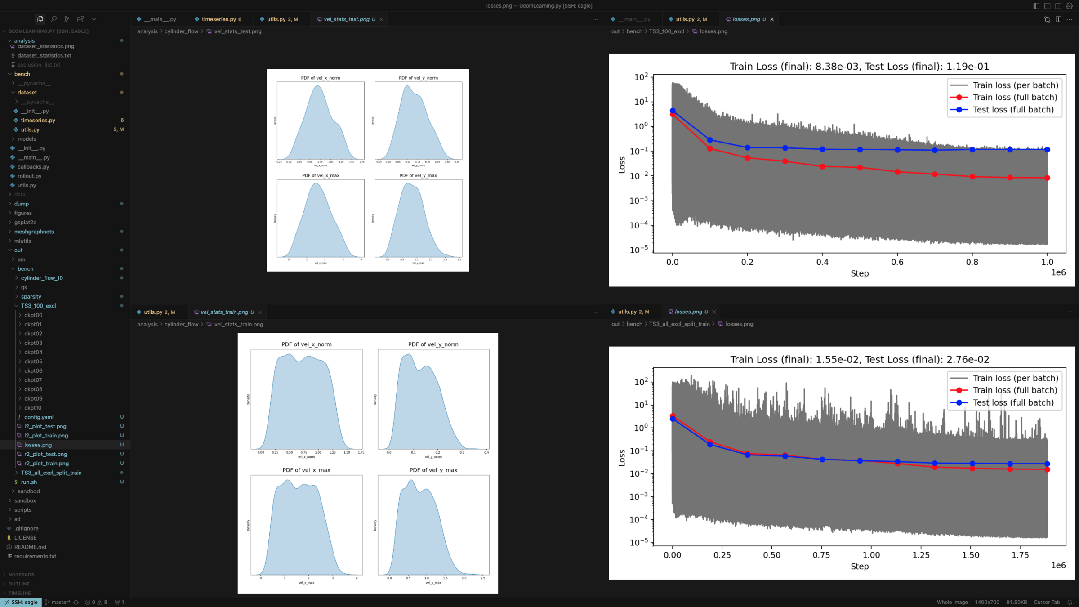Switch to the timeseries.py tab
Viewport: 1079px width, 607px height.
tap(218, 19)
